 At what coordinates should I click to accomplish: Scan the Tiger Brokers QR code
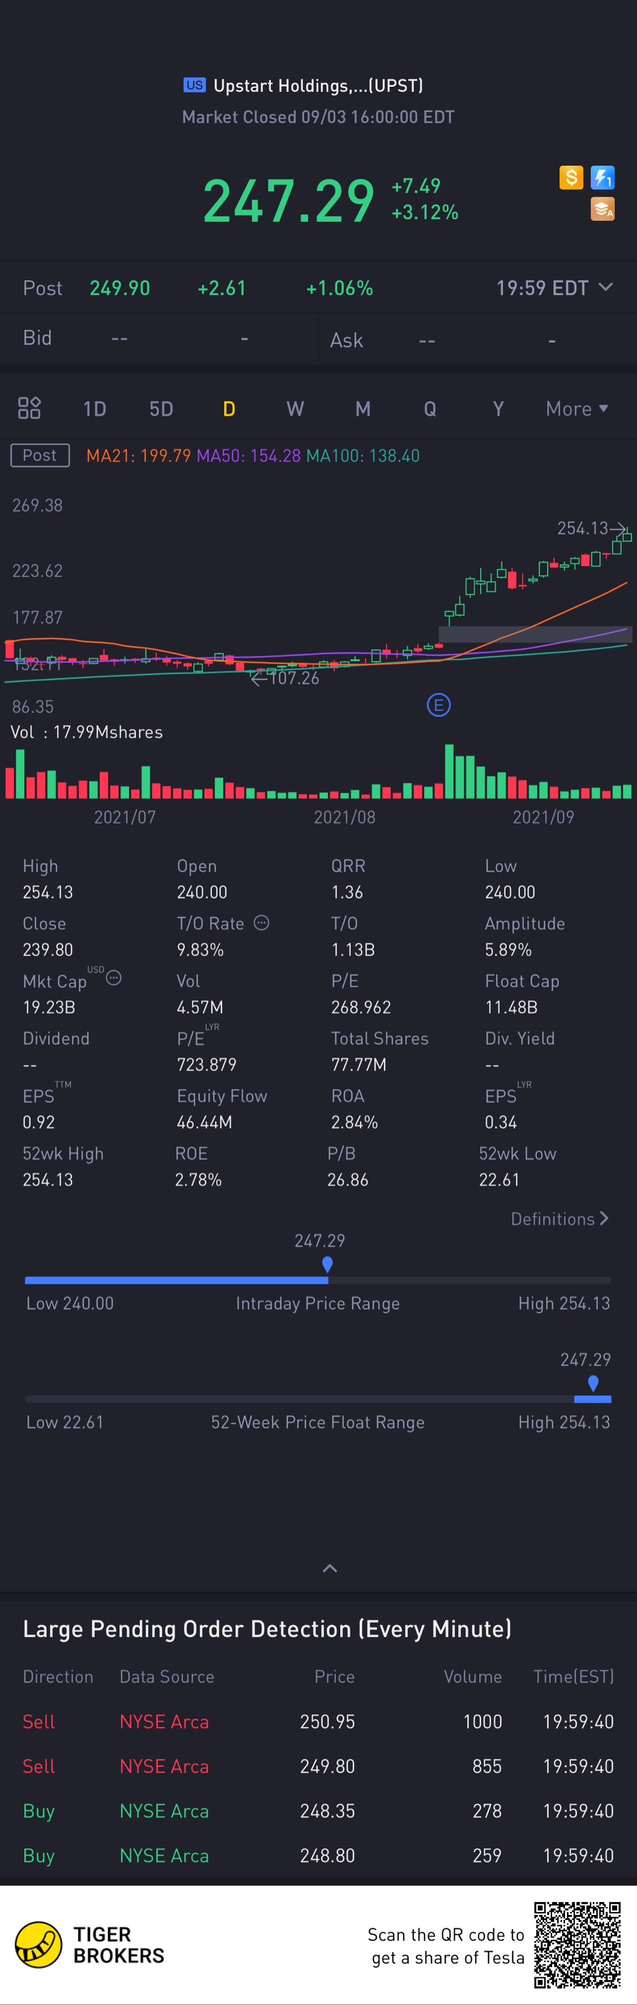coord(577,1945)
